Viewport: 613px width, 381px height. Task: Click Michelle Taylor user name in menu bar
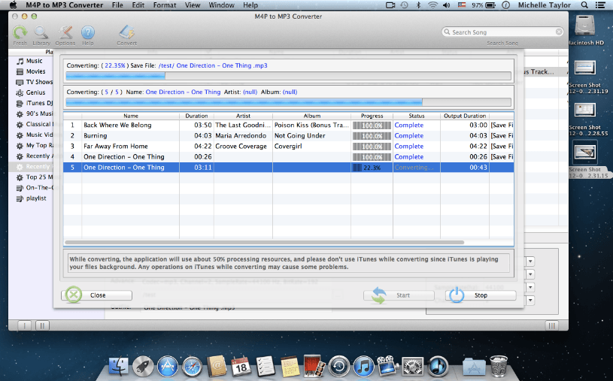(545, 5)
